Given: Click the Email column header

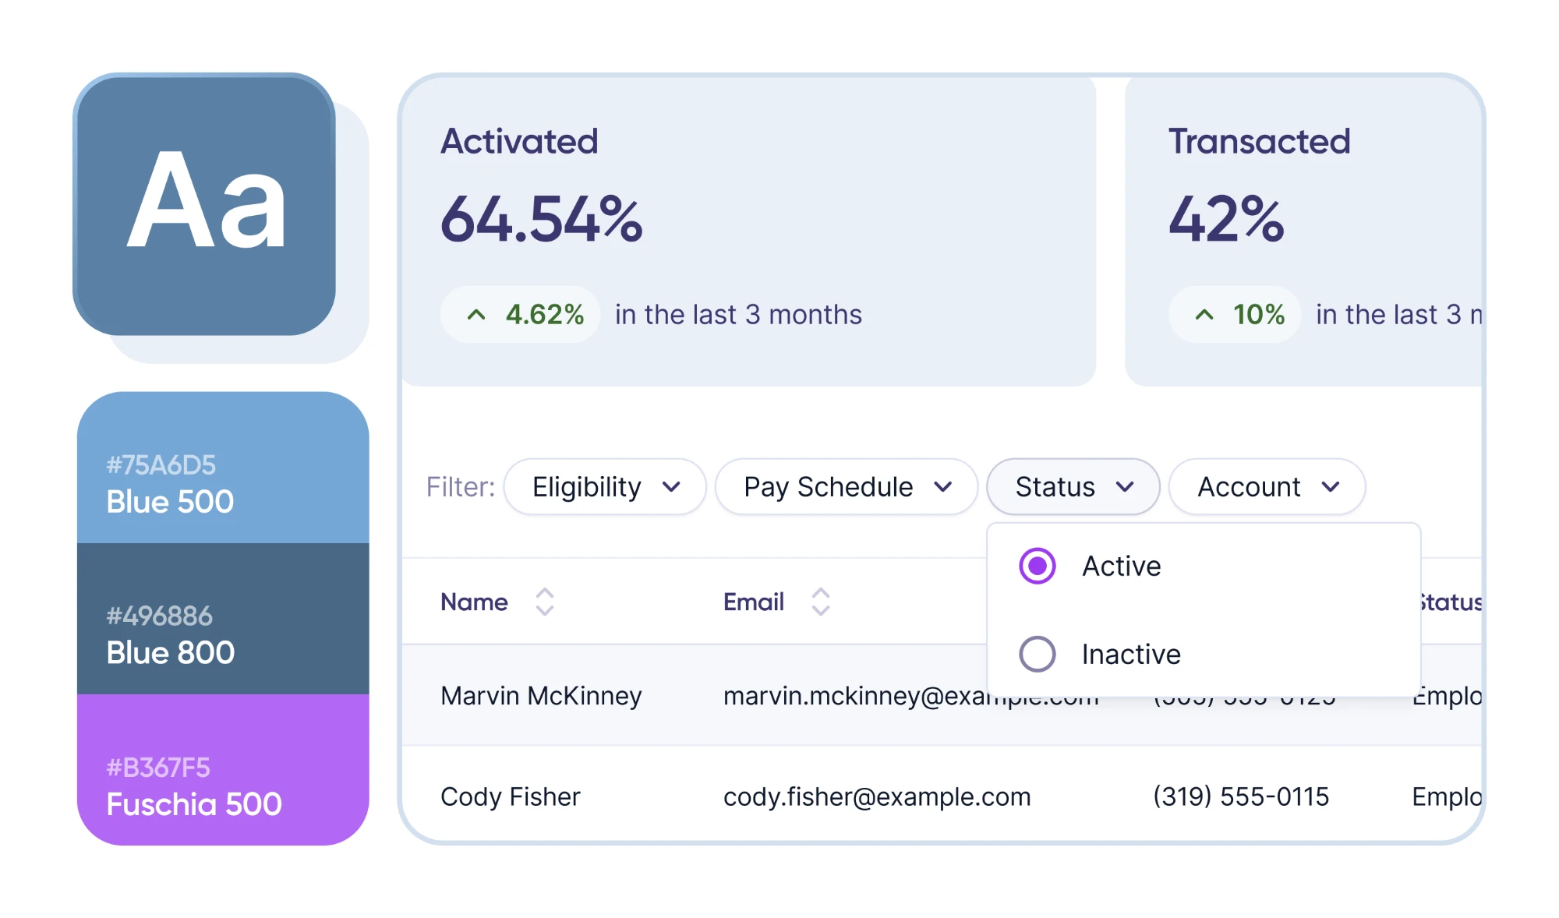Looking at the screenshot, I should coord(754,602).
